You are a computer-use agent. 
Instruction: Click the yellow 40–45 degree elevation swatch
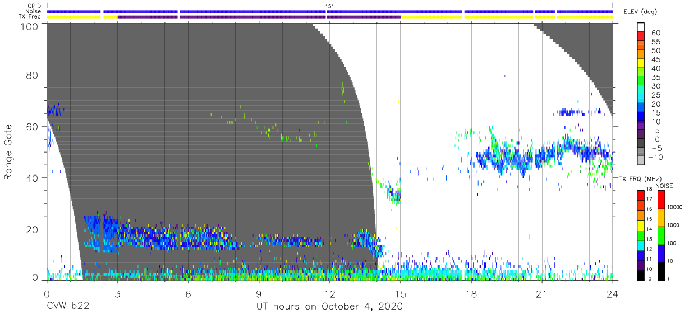tap(641, 63)
